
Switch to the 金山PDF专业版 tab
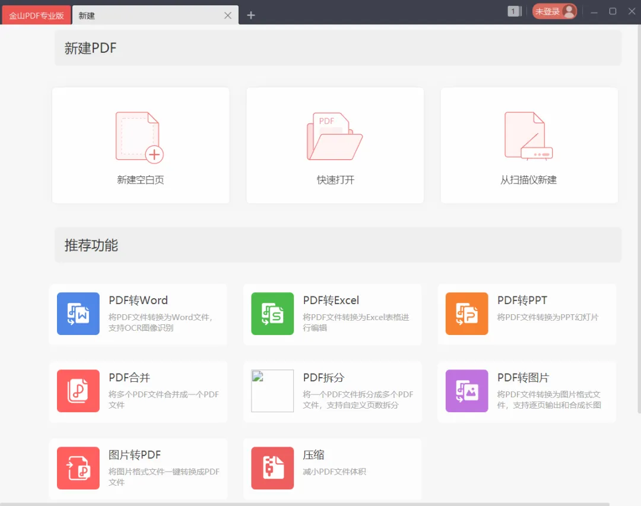point(36,15)
